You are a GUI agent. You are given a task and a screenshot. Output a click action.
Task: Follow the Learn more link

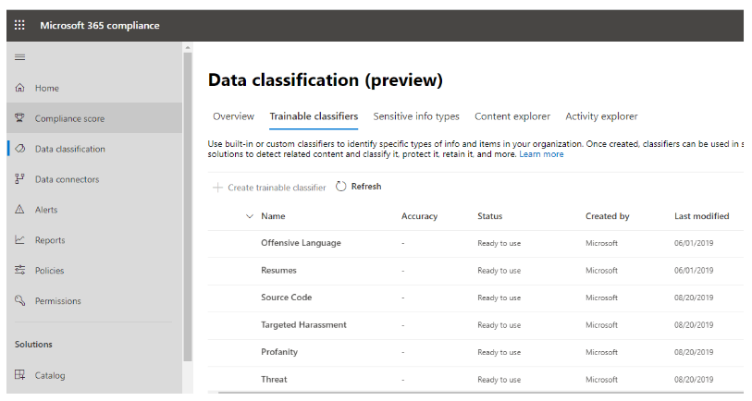coord(541,154)
